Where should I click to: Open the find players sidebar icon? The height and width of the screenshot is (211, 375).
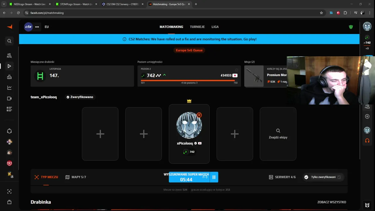(x=9, y=56)
